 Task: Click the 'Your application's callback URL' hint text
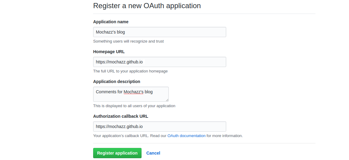(121, 136)
